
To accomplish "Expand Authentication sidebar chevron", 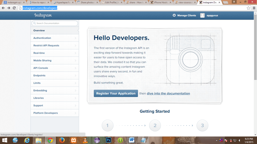I will (x=75, y=38).
